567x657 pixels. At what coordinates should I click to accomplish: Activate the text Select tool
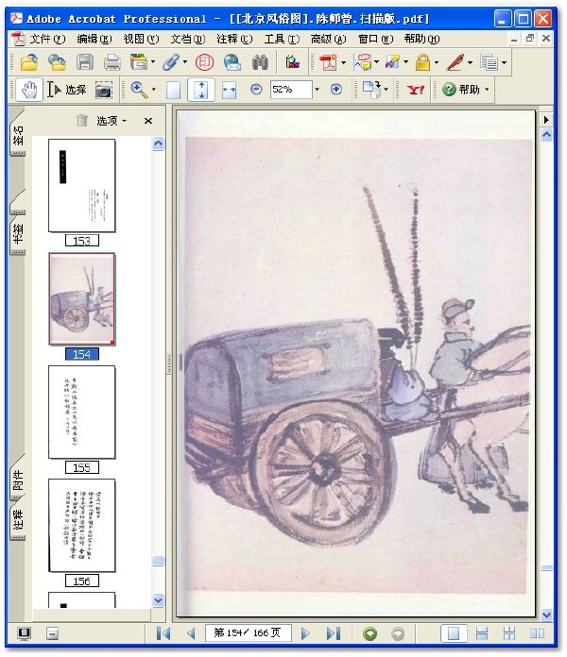[x=67, y=90]
